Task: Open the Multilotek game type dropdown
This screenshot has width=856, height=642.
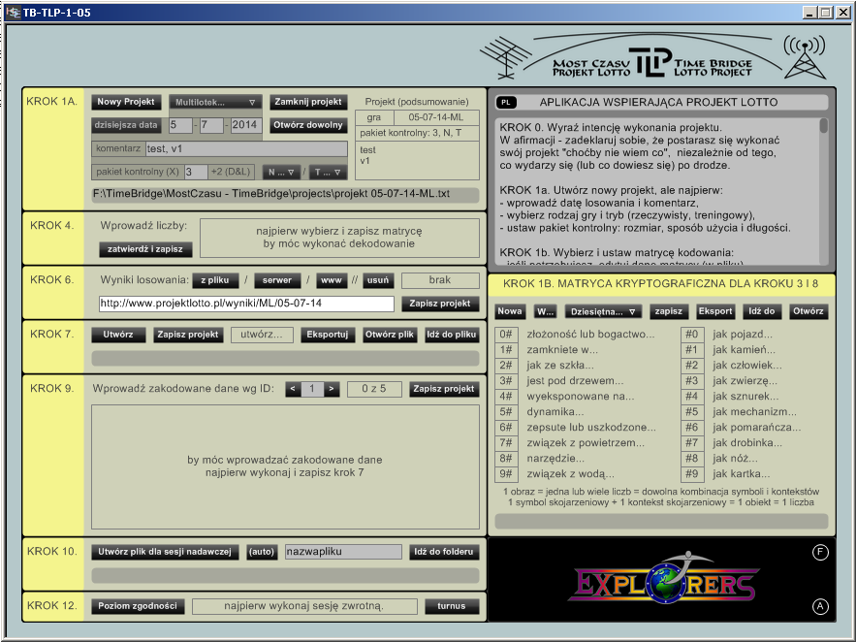Action: (215, 102)
